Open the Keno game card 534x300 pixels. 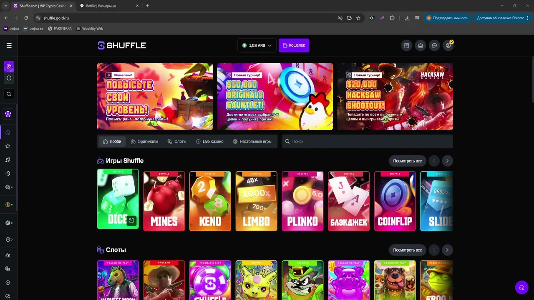click(210, 201)
